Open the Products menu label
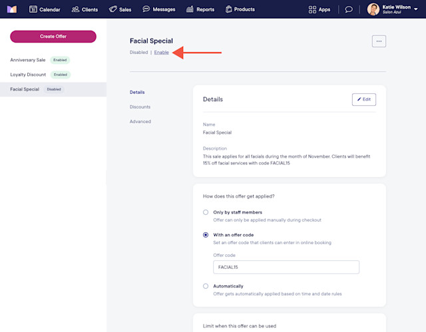The height and width of the screenshot is (332, 426). [x=244, y=9]
